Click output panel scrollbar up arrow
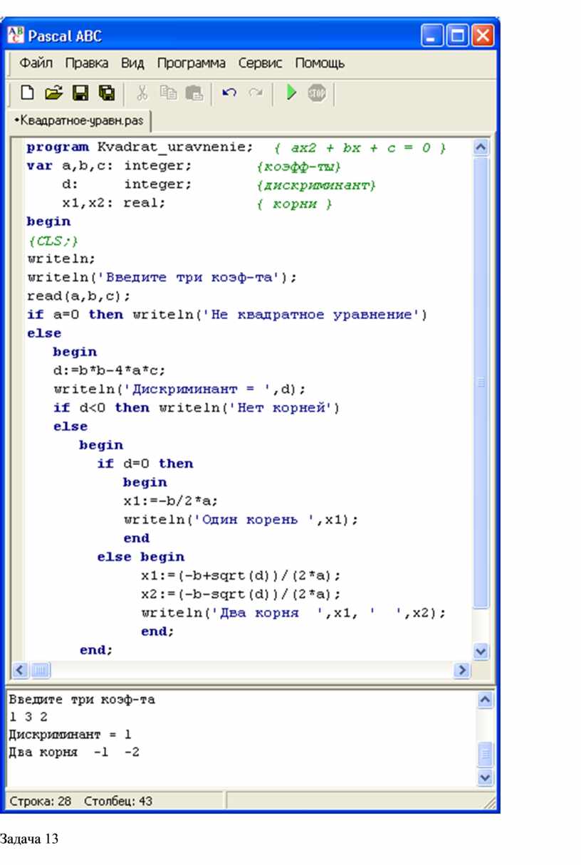The width and height of the screenshot is (581, 865). click(485, 699)
